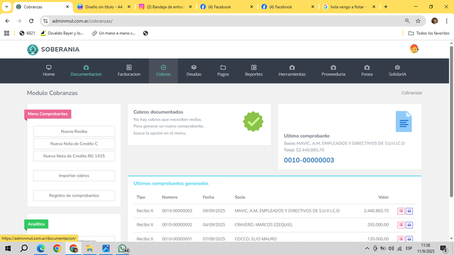Open the Proveeduria module
The width and height of the screenshot is (454, 255).
coord(333,71)
